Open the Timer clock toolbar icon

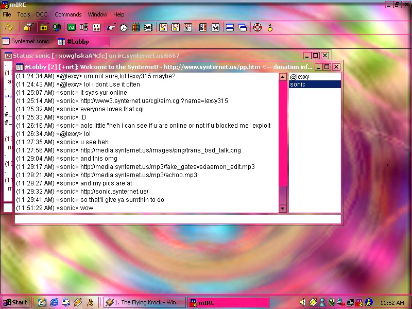click(x=124, y=27)
